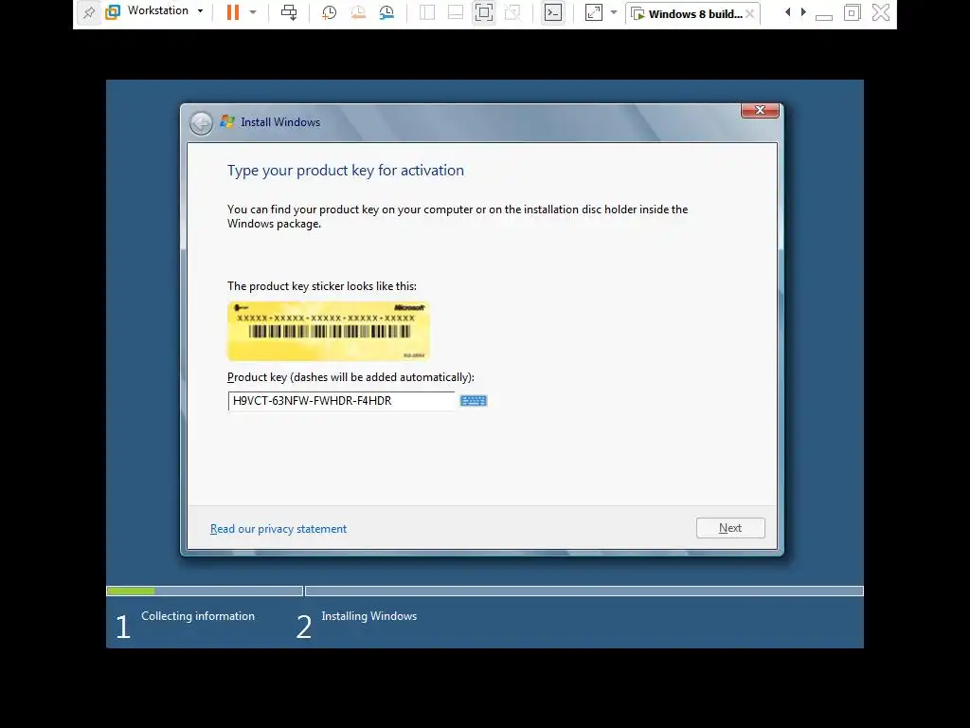Open Read our privacy statement link
This screenshot has width=970, height=728.
(x=278, y=529)
